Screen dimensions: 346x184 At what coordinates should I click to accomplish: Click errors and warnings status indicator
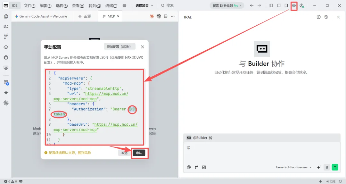10,181
